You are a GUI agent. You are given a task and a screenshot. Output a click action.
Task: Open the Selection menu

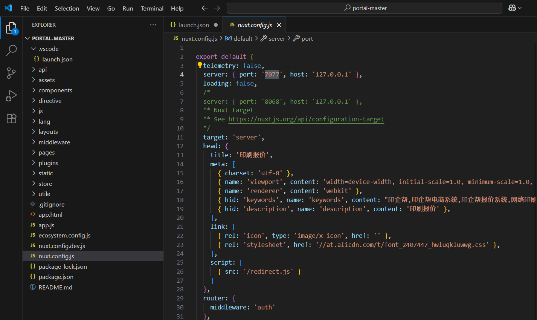[x=67, y=8]
